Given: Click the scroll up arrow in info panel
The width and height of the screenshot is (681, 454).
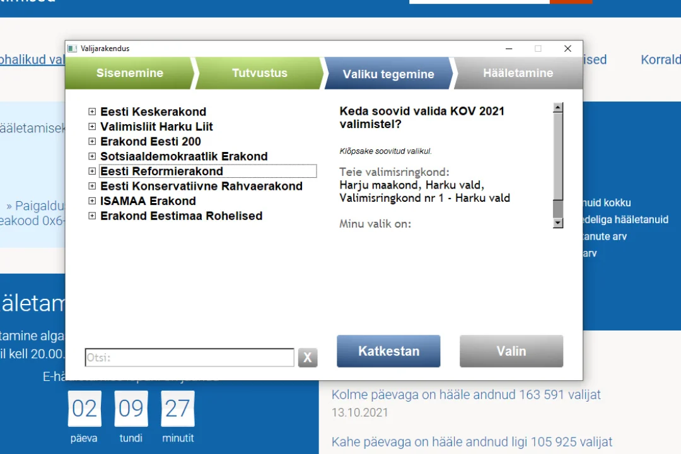Looking at the screenshot, I should click(x=558, y=107).
